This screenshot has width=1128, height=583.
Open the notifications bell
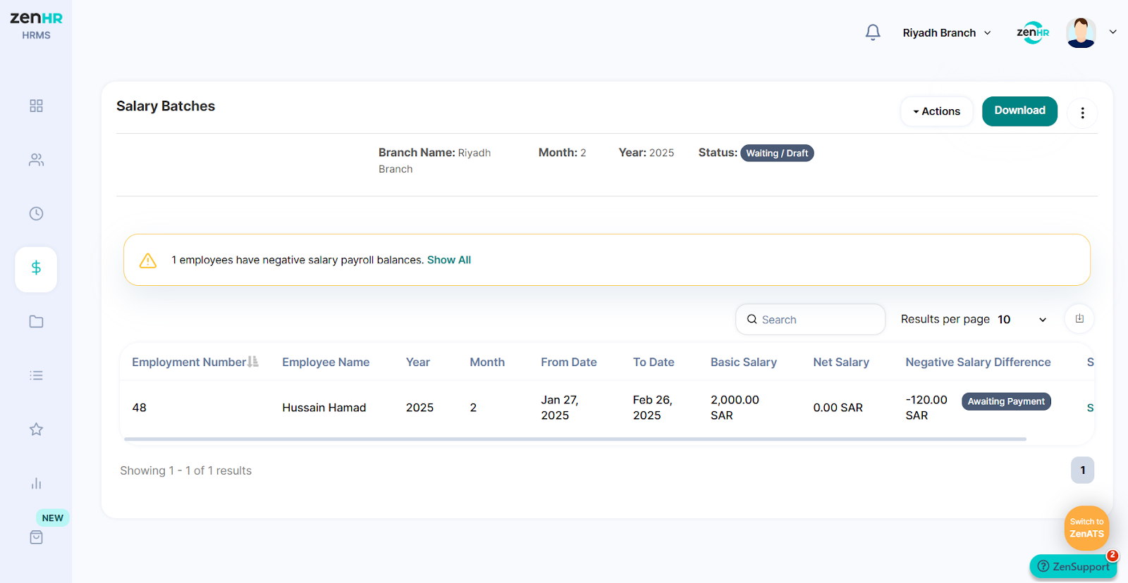(x=873, y=32)
